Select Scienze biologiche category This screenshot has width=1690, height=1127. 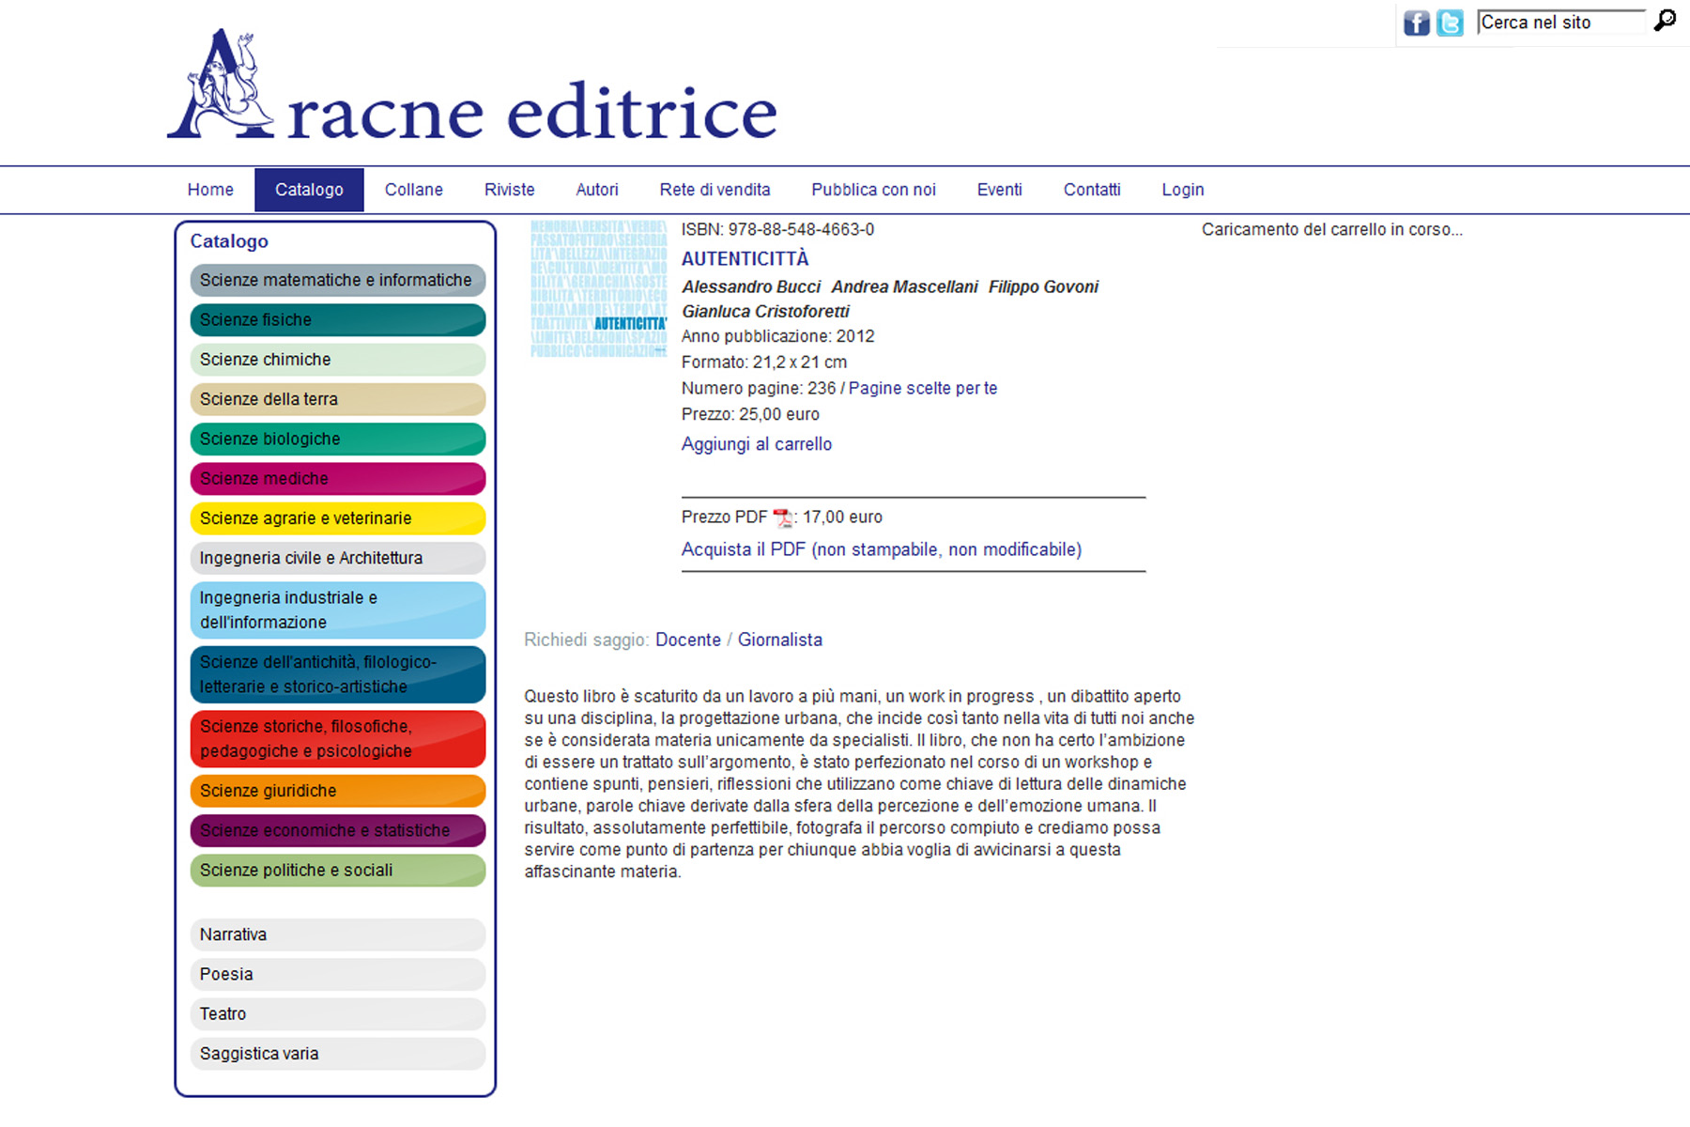point(338,439)
